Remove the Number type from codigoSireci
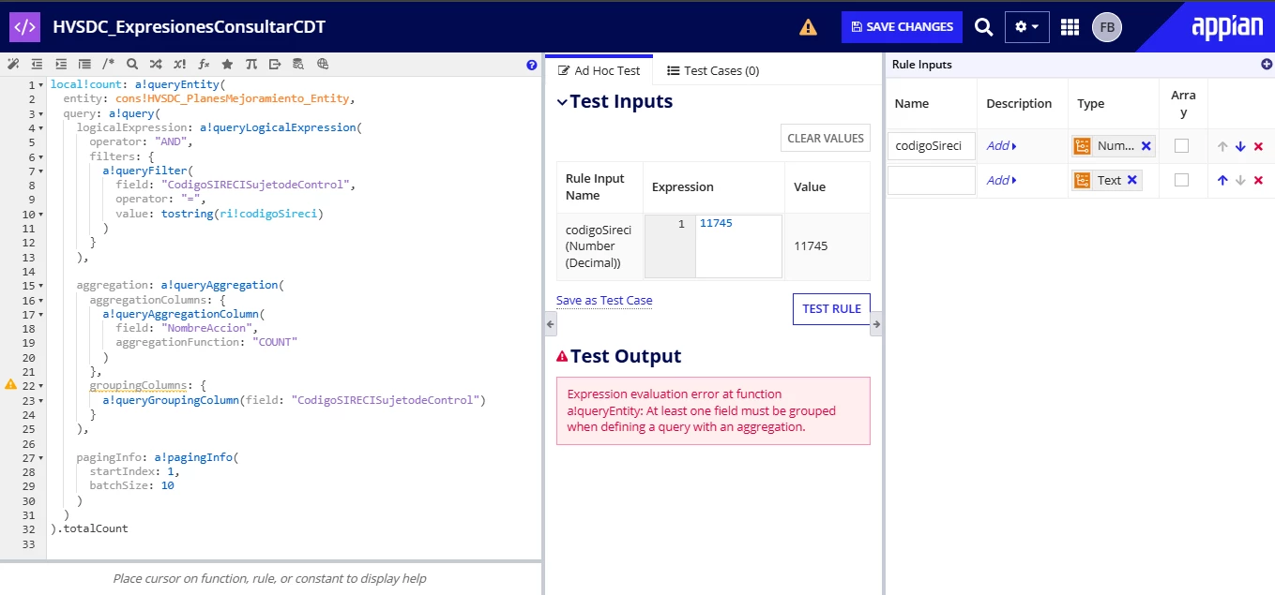Viewport: 1275px width, 595px height. tap(1146, 146)
